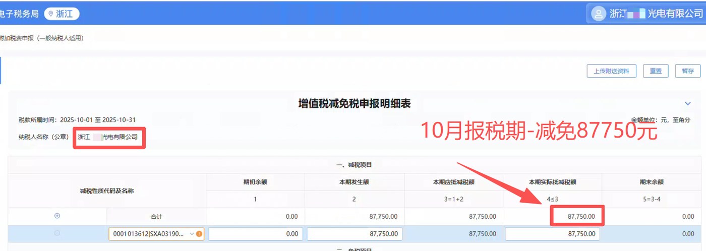
Task: Click the orange warning icon in code dropdown
Action: 199,234
